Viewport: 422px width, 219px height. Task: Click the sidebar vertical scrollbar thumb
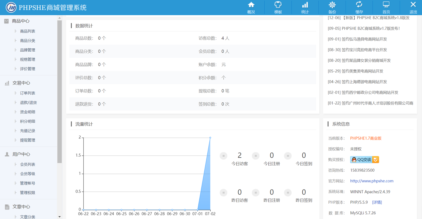tap(59, 92)
